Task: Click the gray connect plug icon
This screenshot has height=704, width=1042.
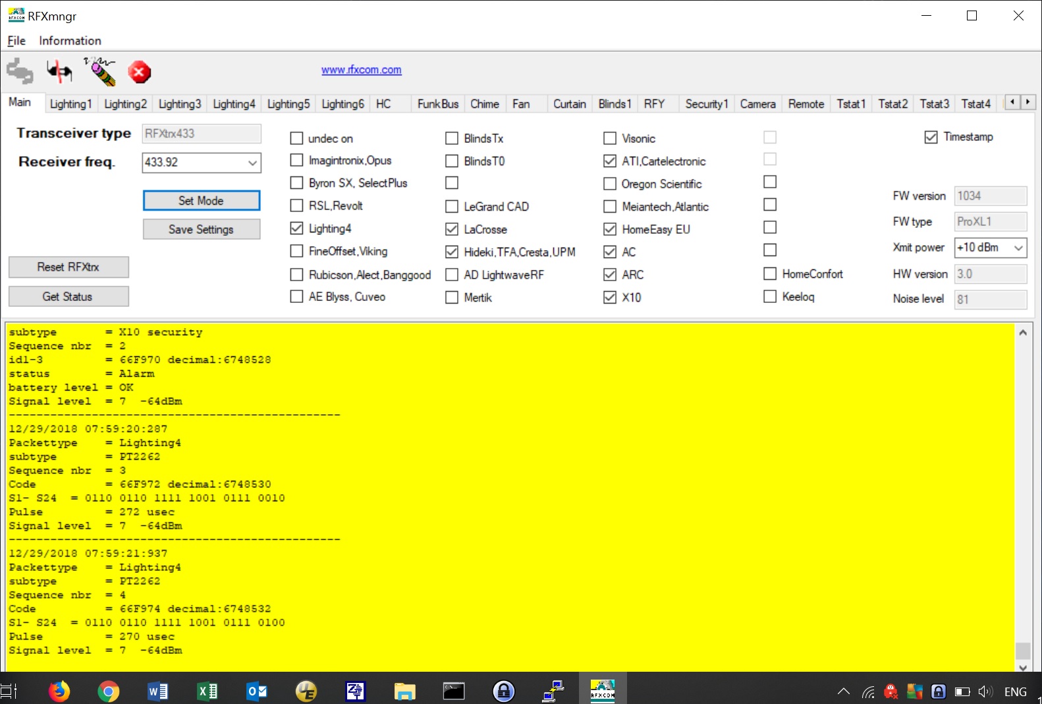Action: pos(20,71)
